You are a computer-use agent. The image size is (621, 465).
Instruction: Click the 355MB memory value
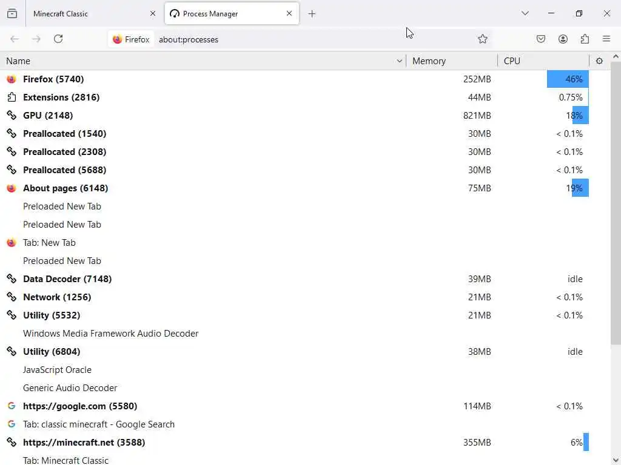[x=477, y=443]
